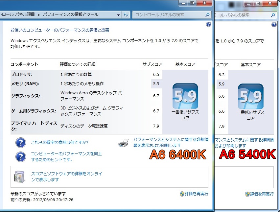Screen dimensions: 280x212
Task: Click 評価を再実行 in the A6 6400K window
Action: [197, 194]
